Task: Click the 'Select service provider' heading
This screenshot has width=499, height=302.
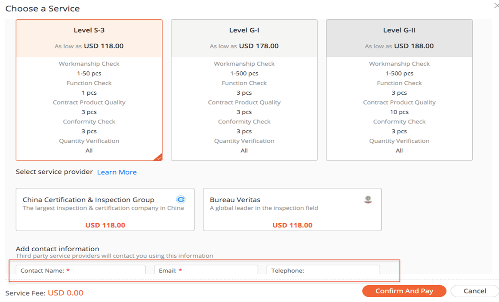Action: (54, 172)
